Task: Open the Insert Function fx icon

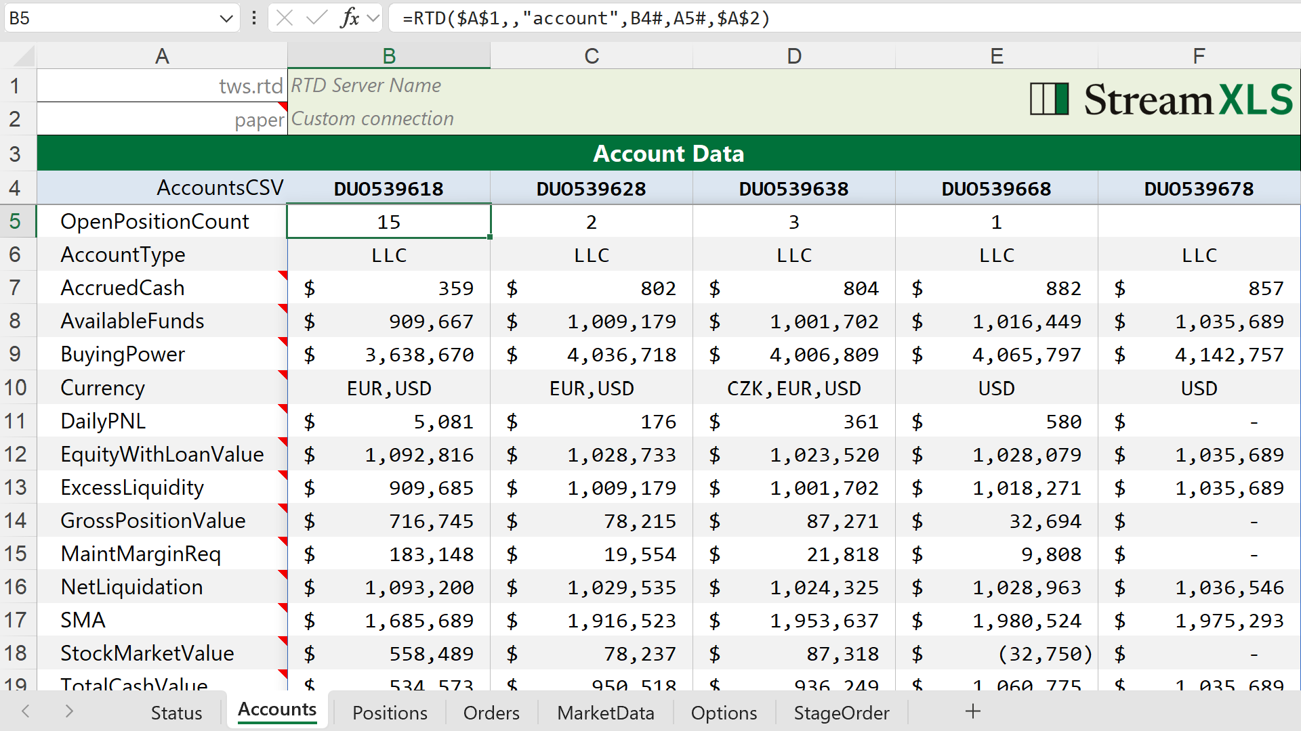Action: click(x=350, y=18)
